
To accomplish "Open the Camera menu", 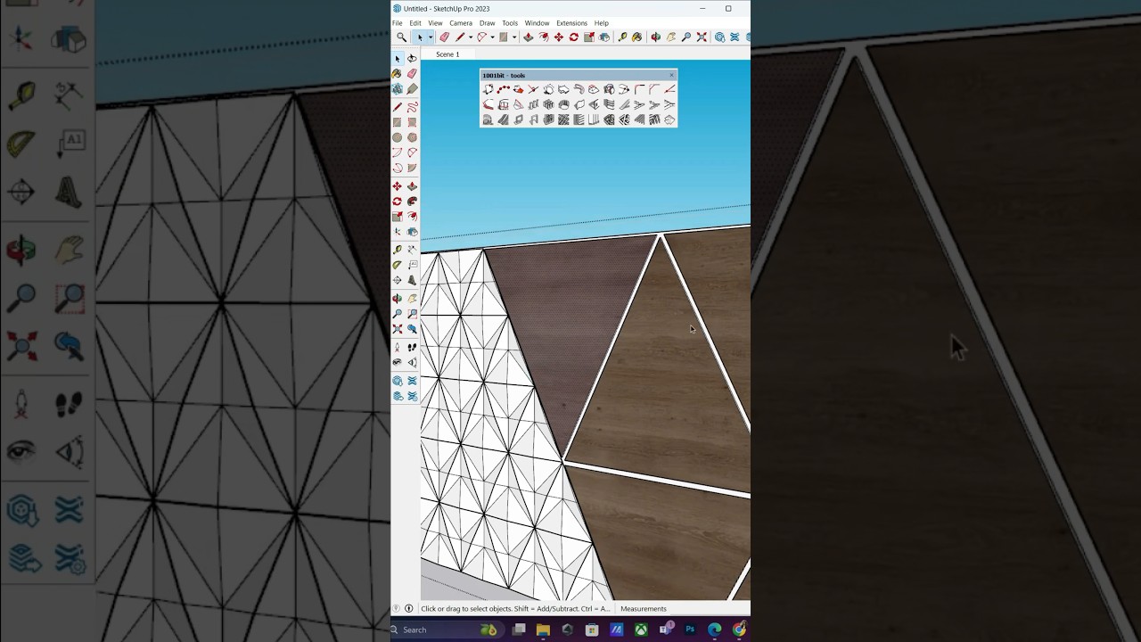I will (461, 23).
